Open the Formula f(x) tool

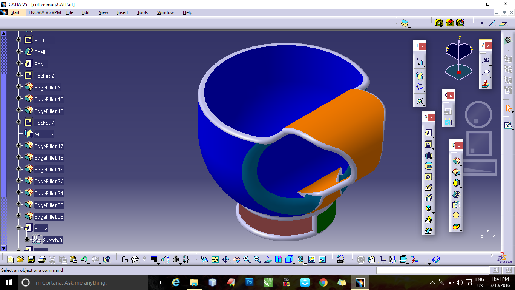coord(124,259)
